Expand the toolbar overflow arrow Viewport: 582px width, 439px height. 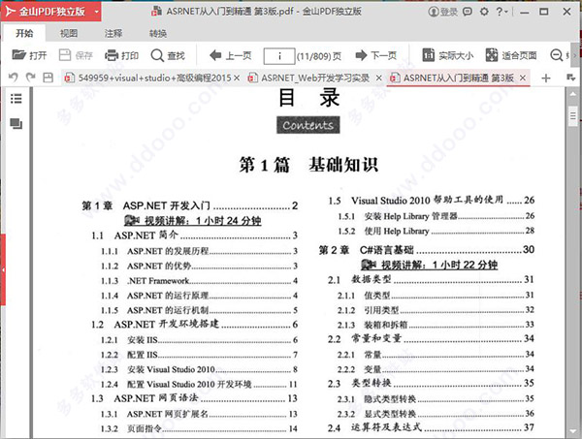[574, 55]
